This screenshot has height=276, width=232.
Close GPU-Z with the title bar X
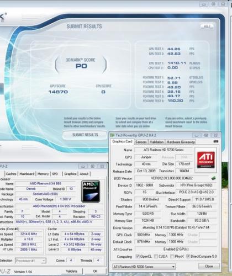click(215, 135)
